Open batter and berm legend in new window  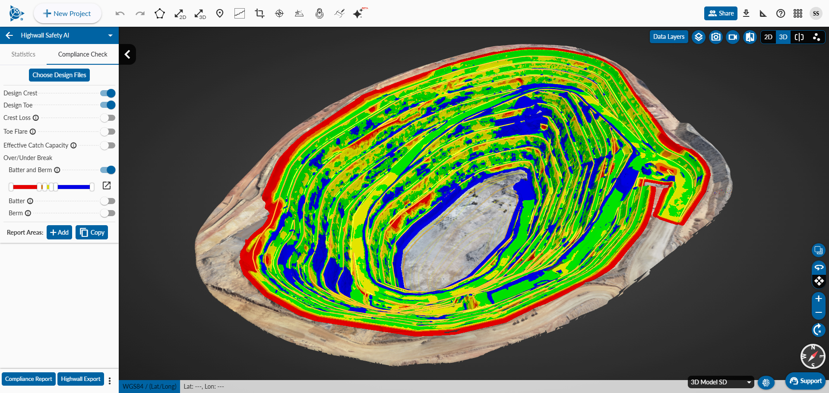tap(107, 185)
